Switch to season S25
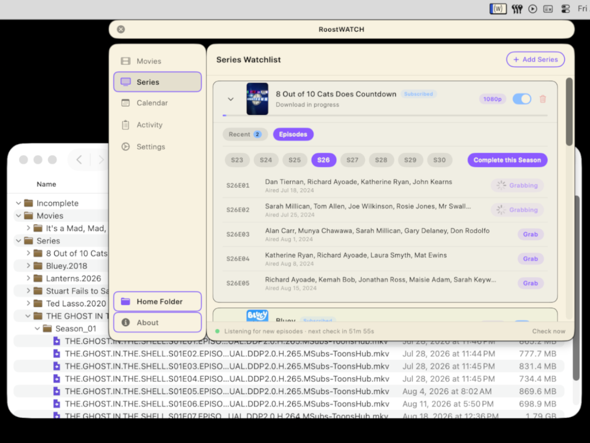 pyautogui.click(x=295, y=160)
